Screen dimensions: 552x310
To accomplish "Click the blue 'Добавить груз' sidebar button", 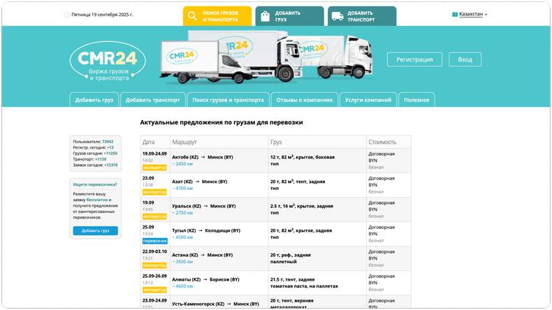I will 95,230.
